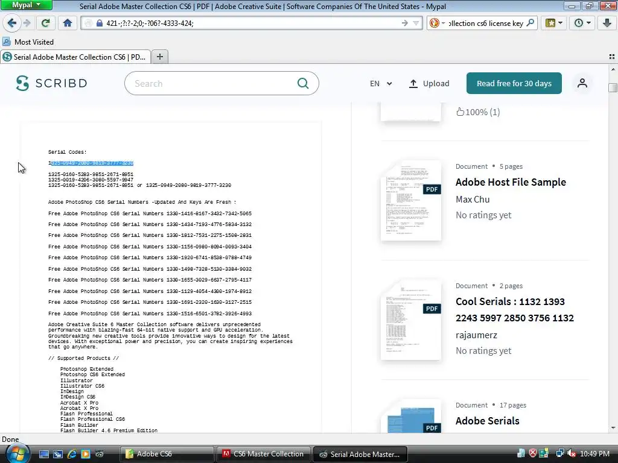Launch the Mypal quick launch icon

100,454
